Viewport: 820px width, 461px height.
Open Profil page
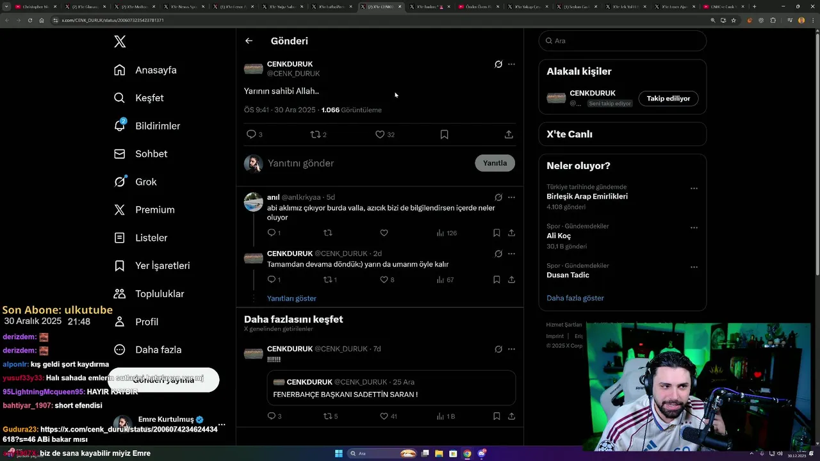click(136, 322)
